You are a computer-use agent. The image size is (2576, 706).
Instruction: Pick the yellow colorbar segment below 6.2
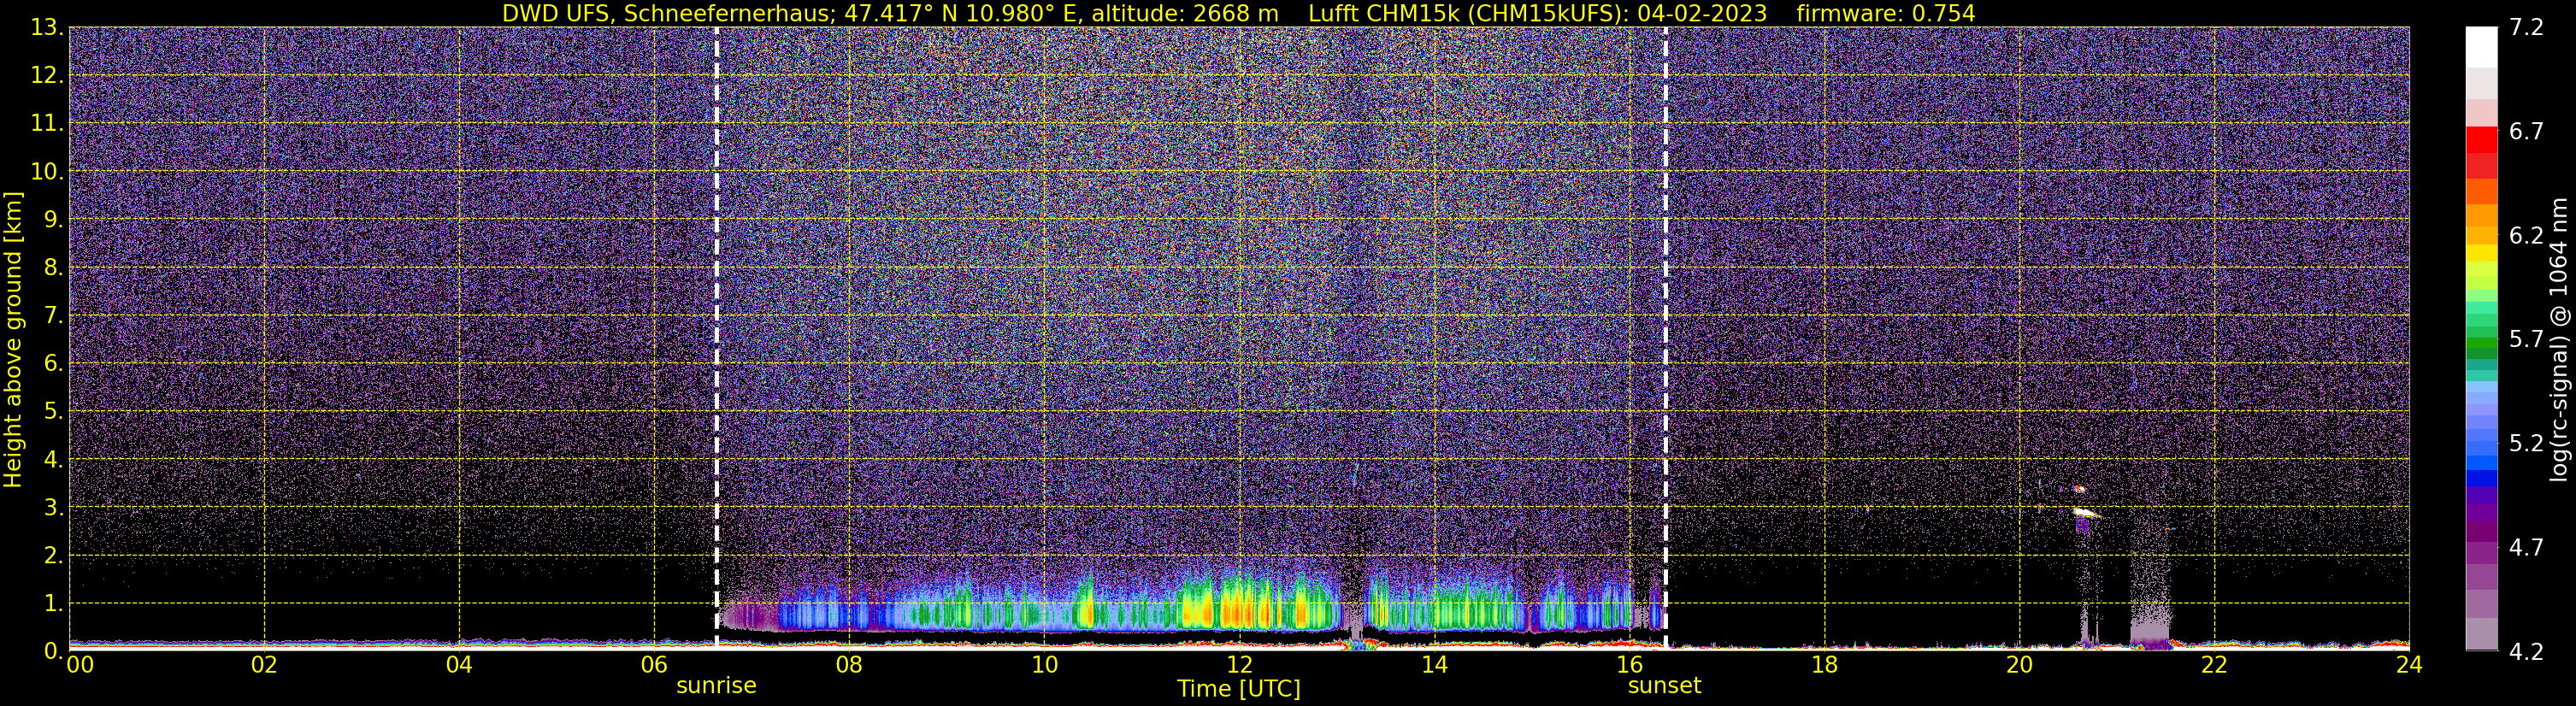[2481, 253]
